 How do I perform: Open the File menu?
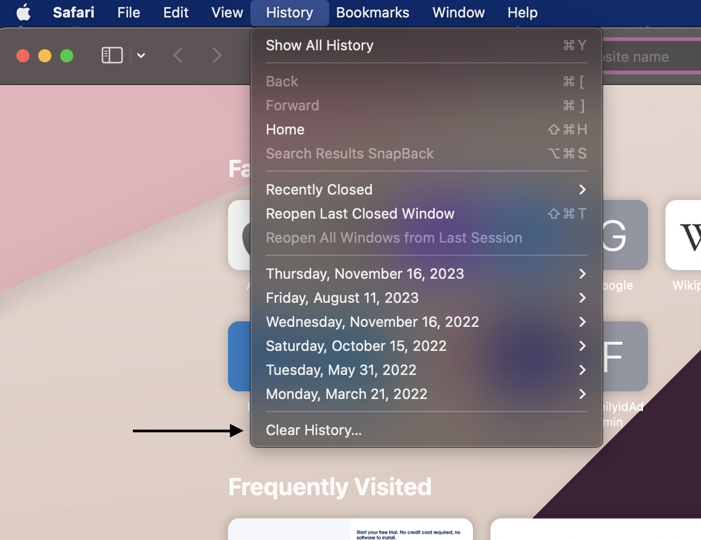click(128, 12)
